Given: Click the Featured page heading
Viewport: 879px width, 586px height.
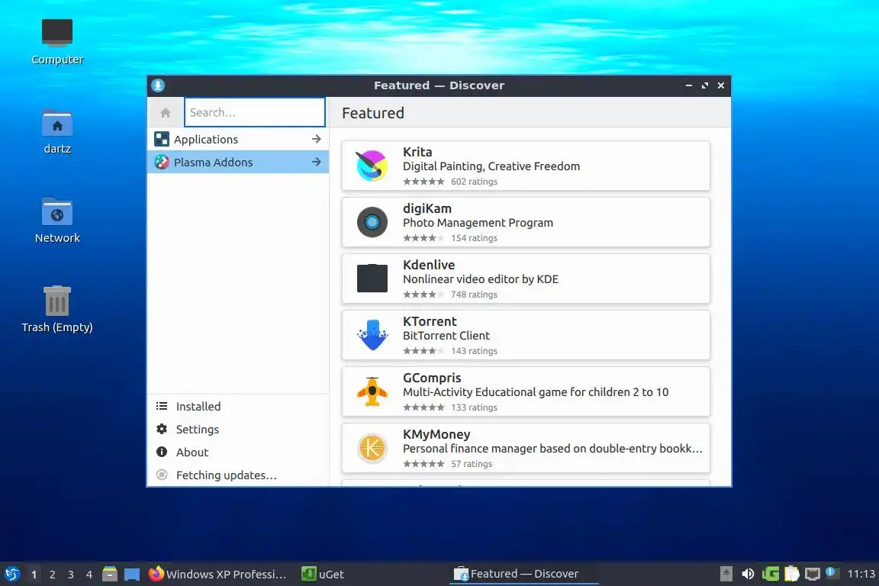Looking at the screenshot, I should [x=373, y=113].
